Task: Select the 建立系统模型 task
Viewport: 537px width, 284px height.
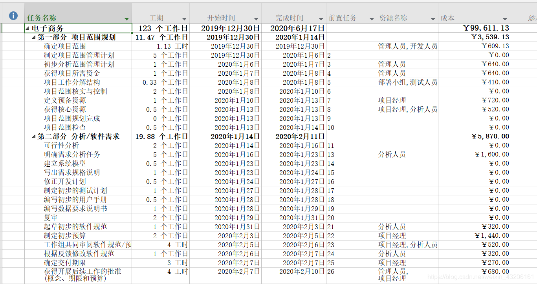Action: click(65, 164)
